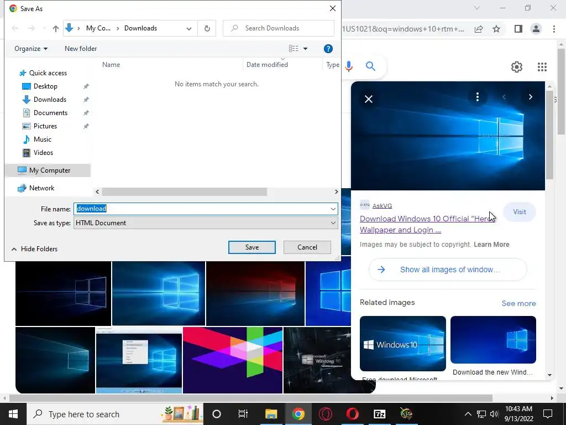Screen dimensions: 566x425
Task: Open Download Windows 10 Official Hero link
Action: pos(427,224)
